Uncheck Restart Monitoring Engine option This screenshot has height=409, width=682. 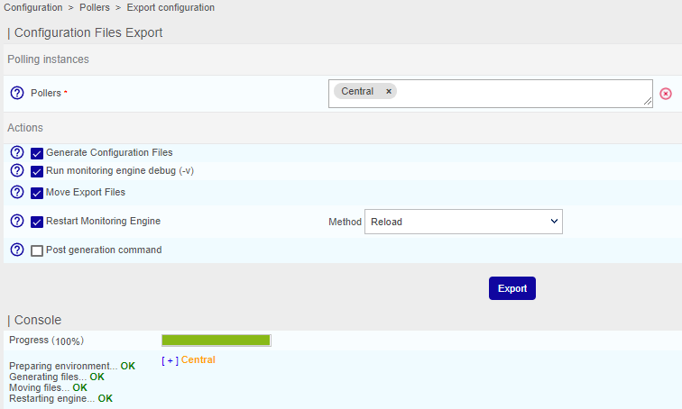[37, 222]
